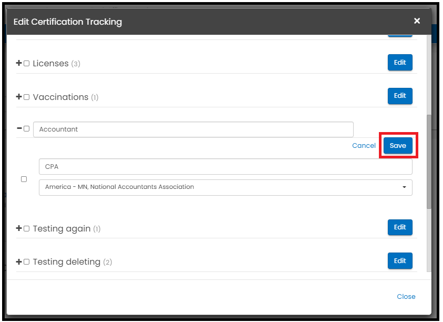Click Edit button for Licenses
This screenshot has width=443, height=322.
pyautogui.click(x=400, y=62)
